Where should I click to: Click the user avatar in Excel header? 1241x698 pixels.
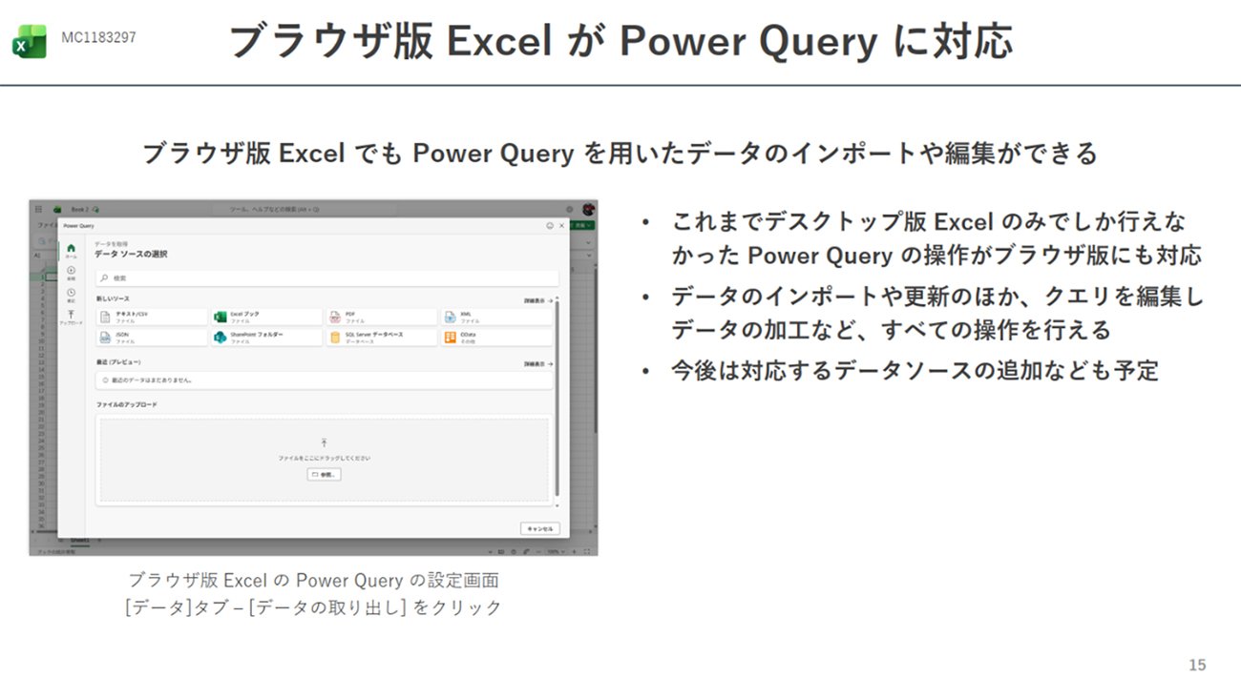[x=589, y=209]
